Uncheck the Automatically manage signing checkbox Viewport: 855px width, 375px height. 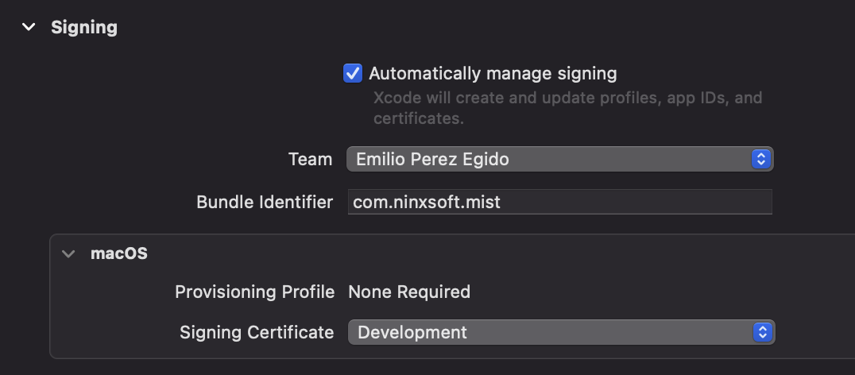353,74
